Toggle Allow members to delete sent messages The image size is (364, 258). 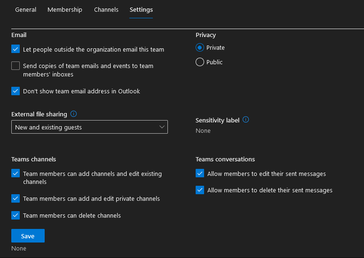(x=200, y=190)
